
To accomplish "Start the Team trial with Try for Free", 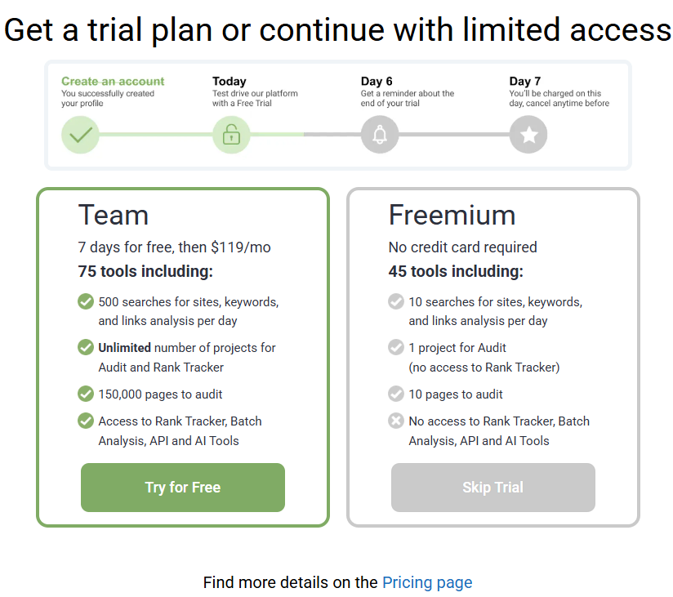I will tap(183, 488).
